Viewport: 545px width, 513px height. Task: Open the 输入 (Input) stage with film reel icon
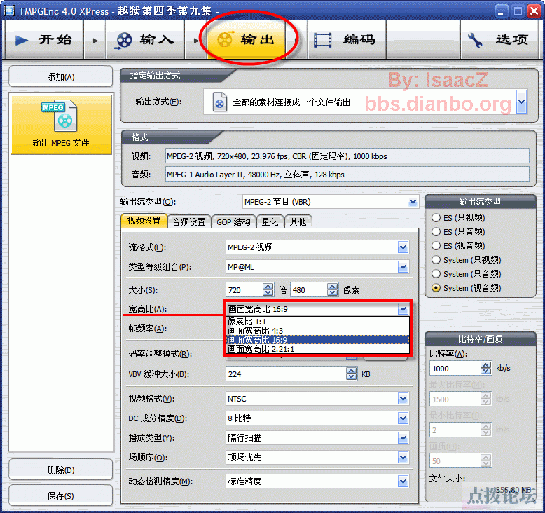(145, 40)
